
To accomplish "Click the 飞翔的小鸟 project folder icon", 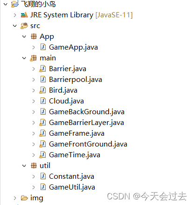I will tap(15, 4).
